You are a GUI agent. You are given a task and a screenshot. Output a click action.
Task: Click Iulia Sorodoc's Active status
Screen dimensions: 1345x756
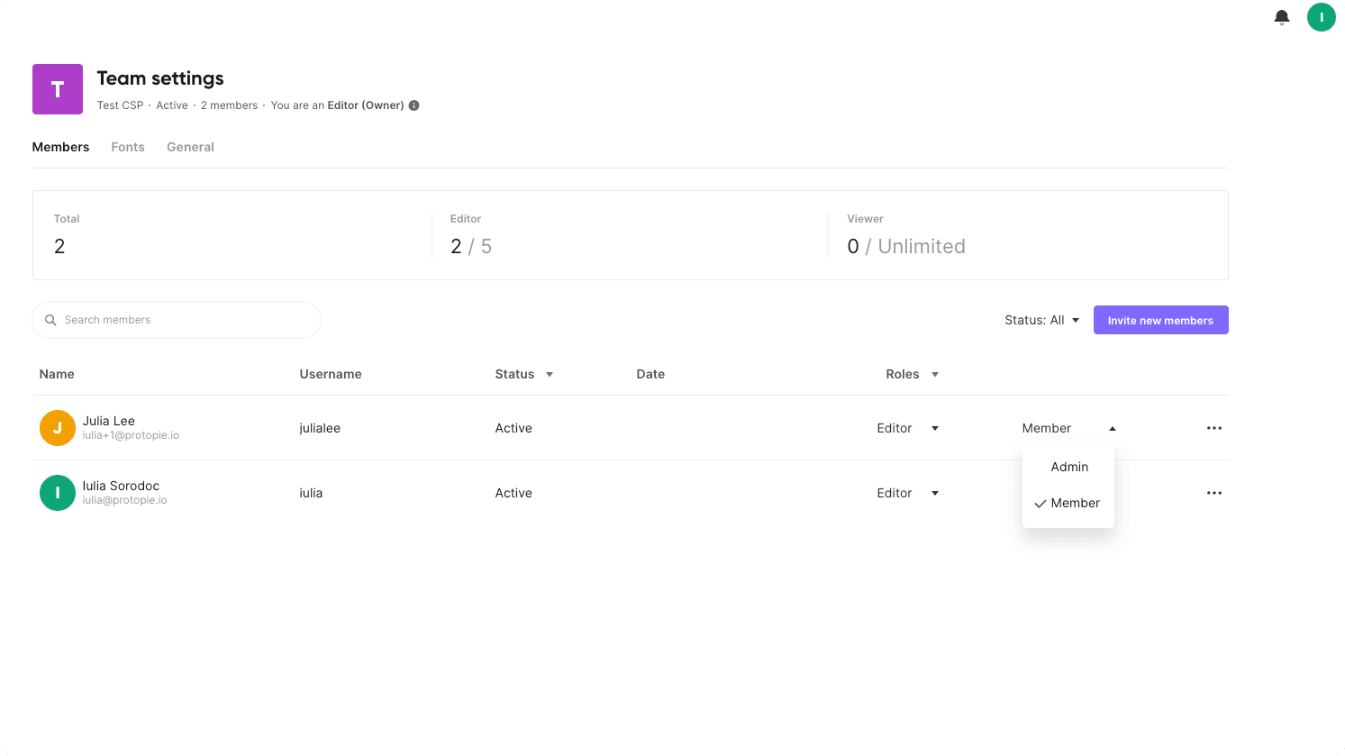[513, 493]
